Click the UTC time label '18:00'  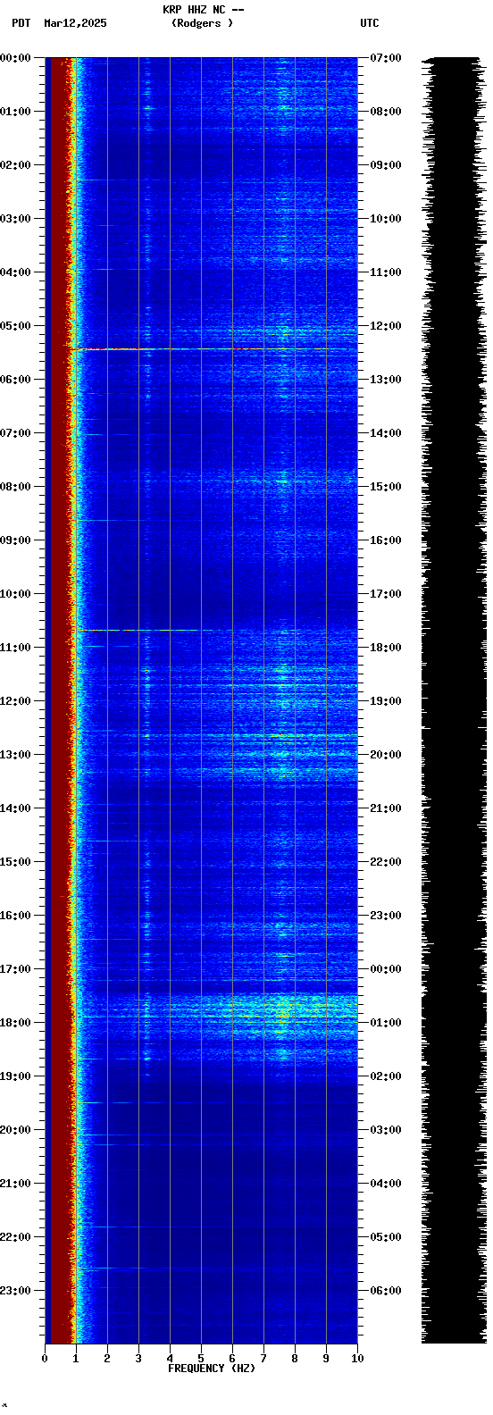386,648
